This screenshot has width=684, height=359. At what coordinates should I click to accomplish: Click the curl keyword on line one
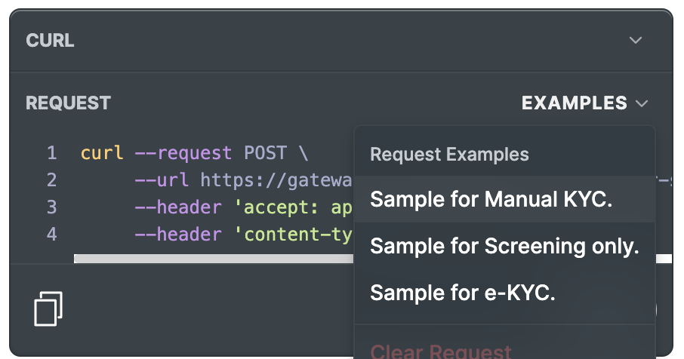102,153
